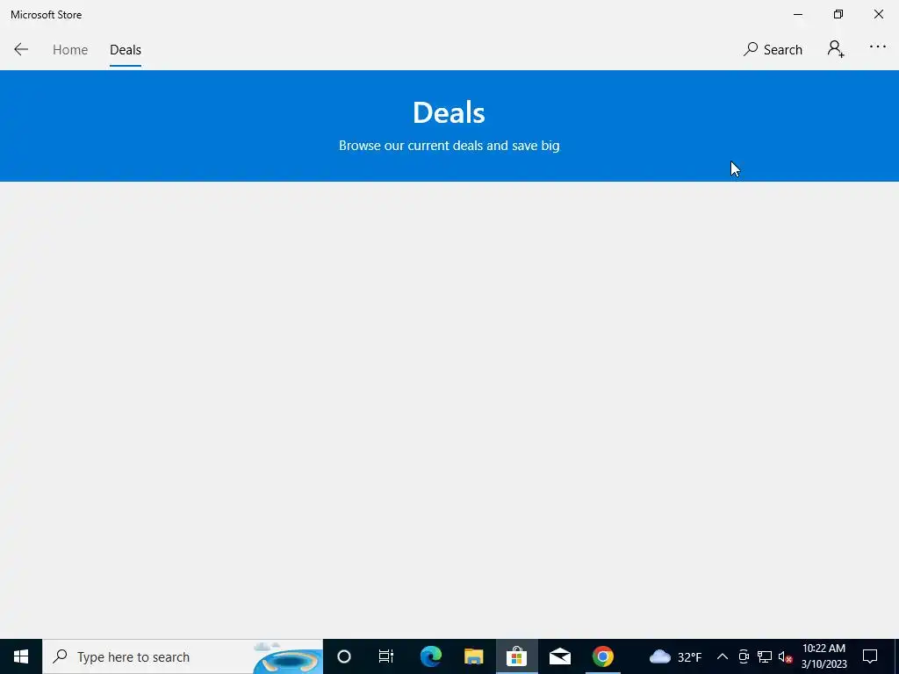
Task: Click Microsoft Store taskbar icon
Action: coord(516,656)
